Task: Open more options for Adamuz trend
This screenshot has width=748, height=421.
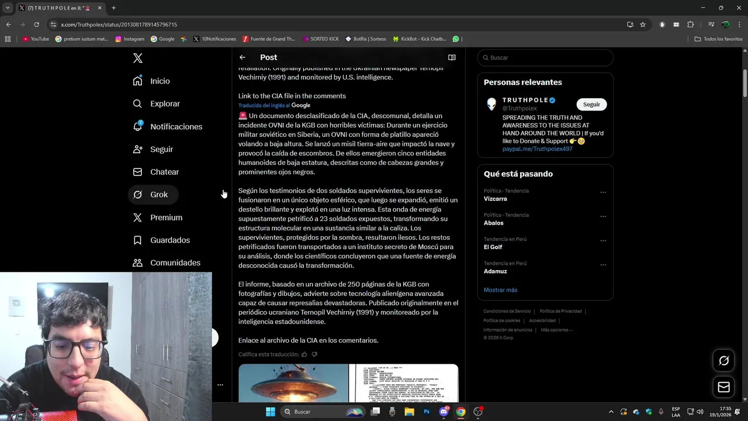Action: (x=603, y=265)
